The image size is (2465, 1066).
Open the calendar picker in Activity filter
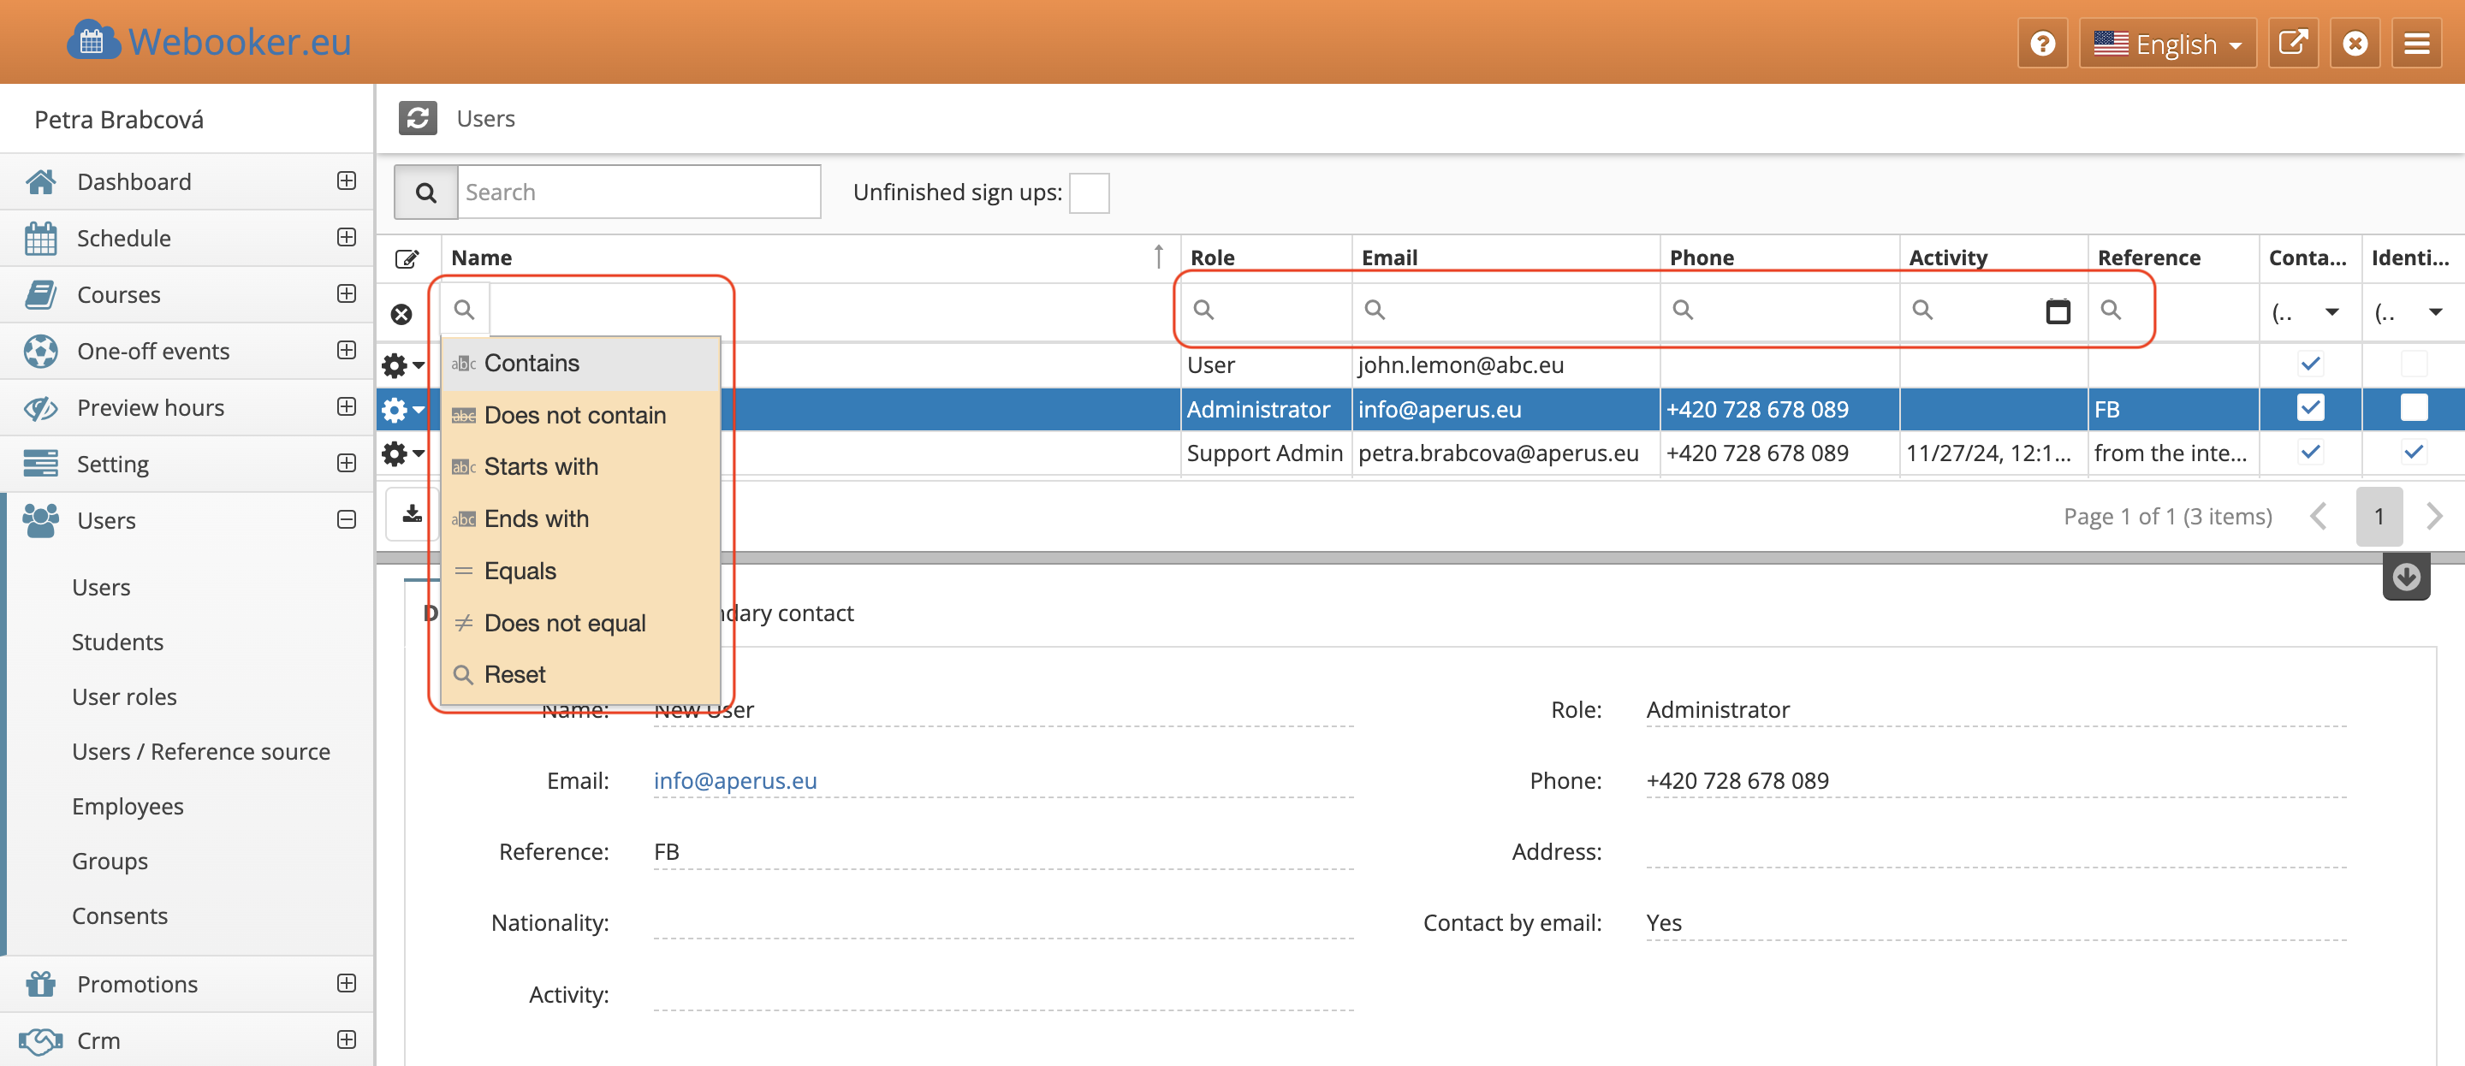tap(2058, 311)
